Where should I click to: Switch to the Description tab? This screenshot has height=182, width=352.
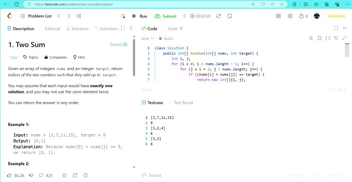pyautogui.click(x=21, y=29)
